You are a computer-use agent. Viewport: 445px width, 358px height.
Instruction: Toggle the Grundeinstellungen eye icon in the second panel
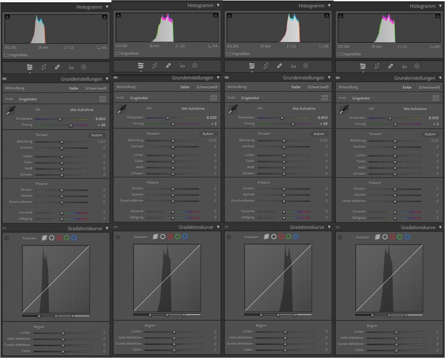(x=116, y=77)
